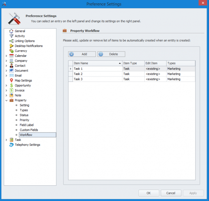Click the Currency coins icon

pyautogui.click(x=12, y=51)
